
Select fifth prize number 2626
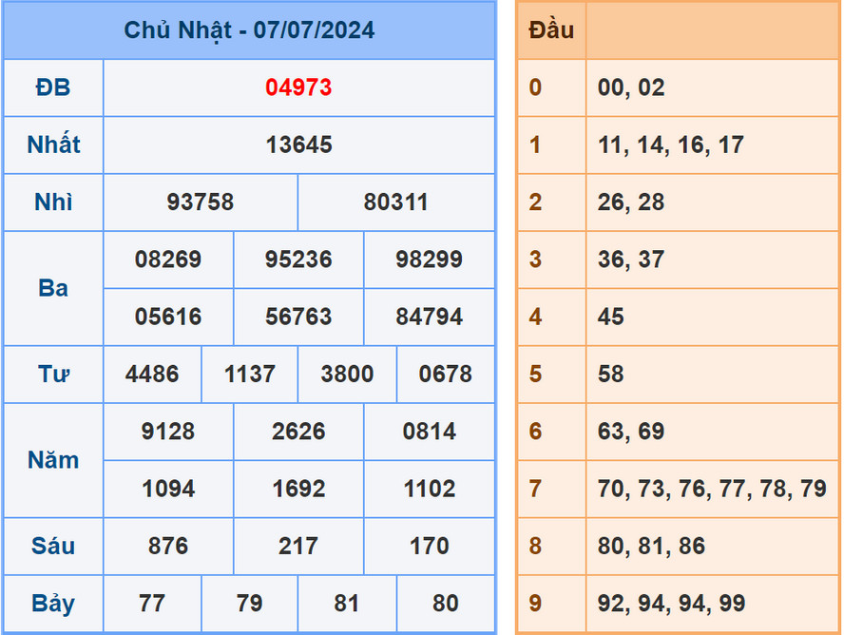pos(298,431)
